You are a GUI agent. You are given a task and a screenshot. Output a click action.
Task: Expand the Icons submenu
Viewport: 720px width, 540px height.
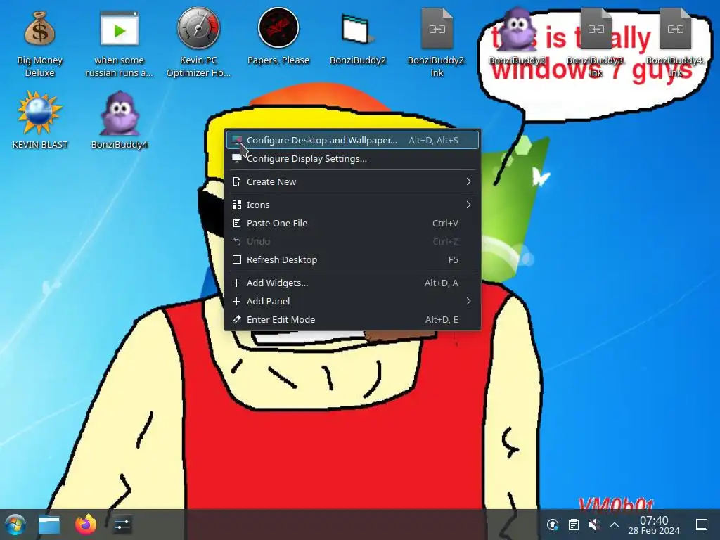coord(352,205)
